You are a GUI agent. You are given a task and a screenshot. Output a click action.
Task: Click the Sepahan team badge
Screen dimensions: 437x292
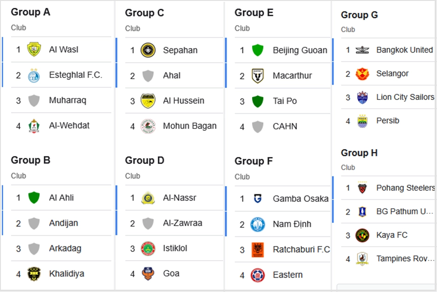pos(148,50)
